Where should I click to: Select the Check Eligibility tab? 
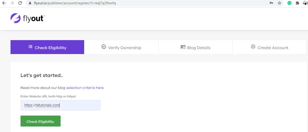tap(47, 47)
